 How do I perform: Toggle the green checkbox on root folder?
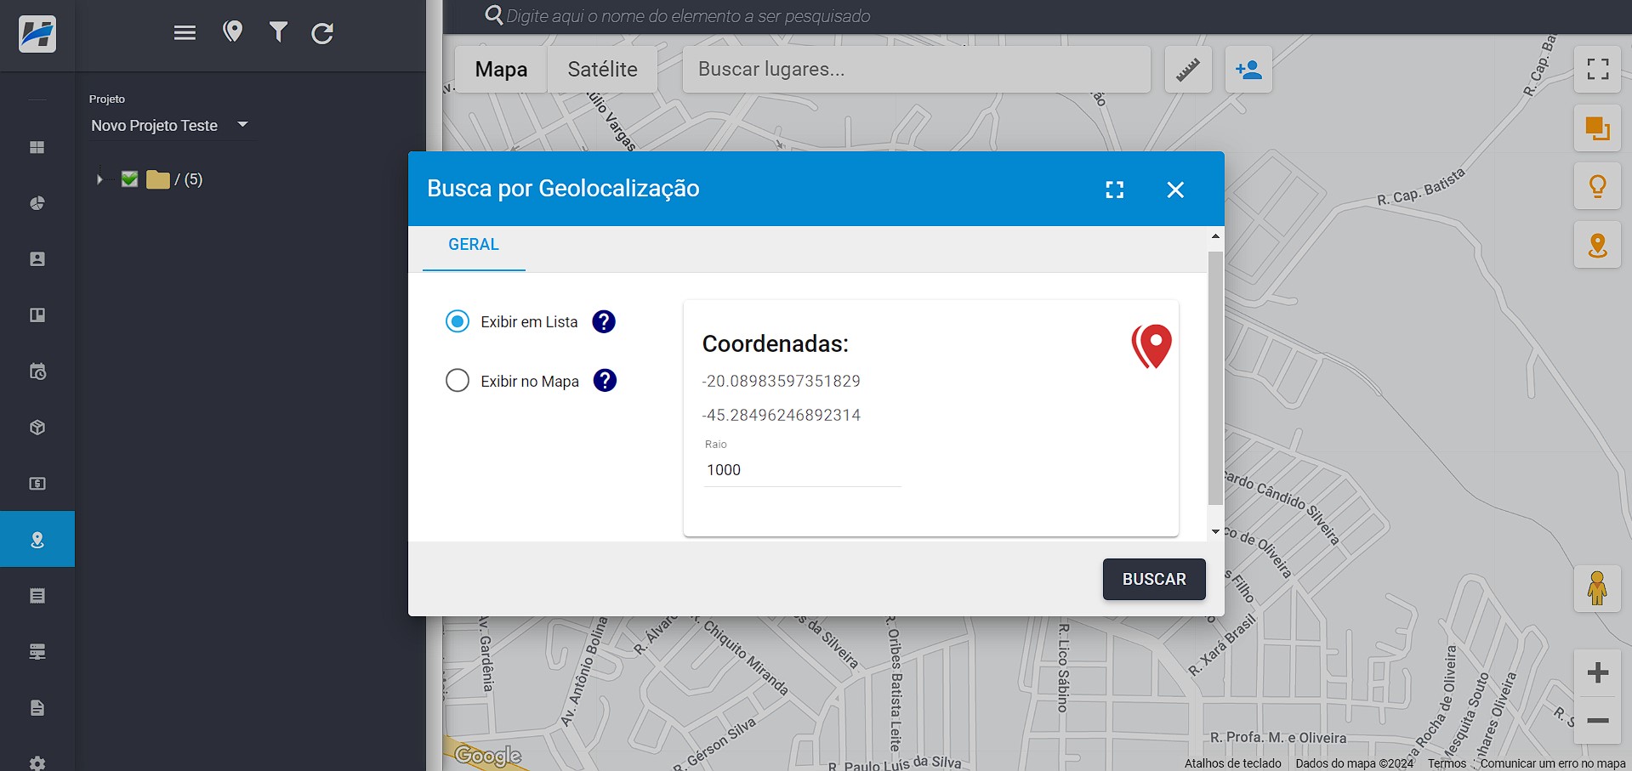click(x=129, y=179)
